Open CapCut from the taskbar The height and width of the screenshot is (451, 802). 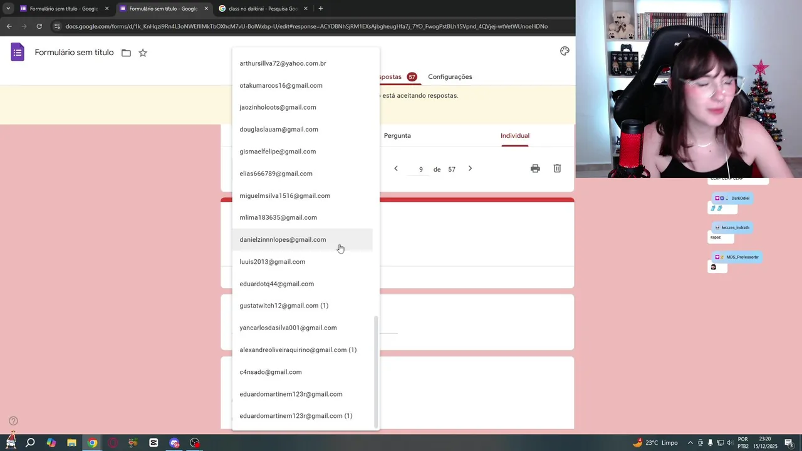coord(154,443)
